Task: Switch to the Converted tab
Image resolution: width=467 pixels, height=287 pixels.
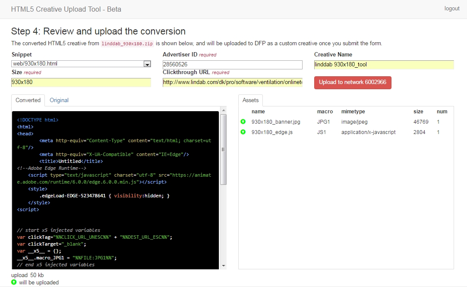Action: [x=28, y=100]
